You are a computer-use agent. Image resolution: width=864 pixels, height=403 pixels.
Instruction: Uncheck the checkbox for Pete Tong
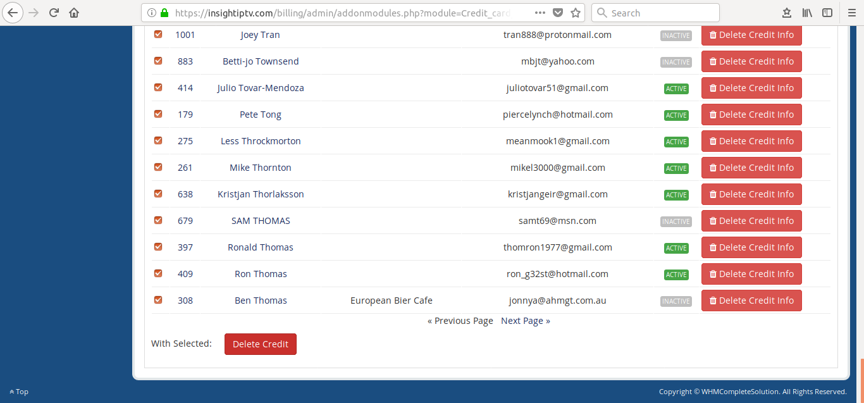[158, 114]
